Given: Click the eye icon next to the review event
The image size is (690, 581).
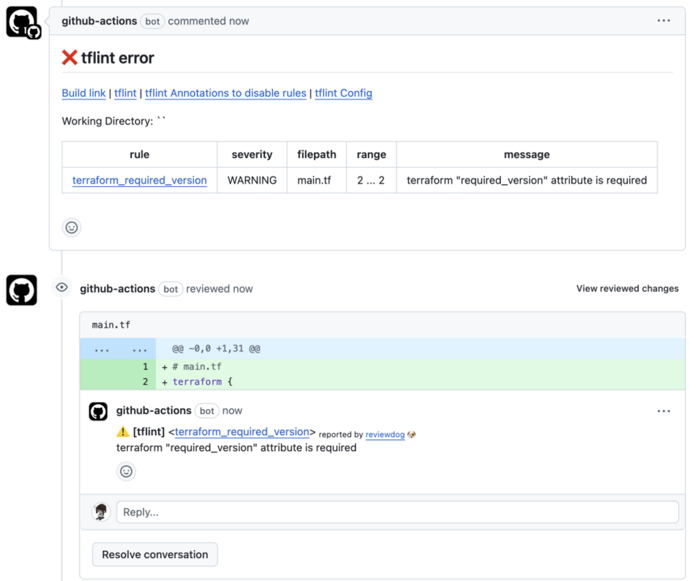Looking at the screenshot, I should tap(62, 288).
